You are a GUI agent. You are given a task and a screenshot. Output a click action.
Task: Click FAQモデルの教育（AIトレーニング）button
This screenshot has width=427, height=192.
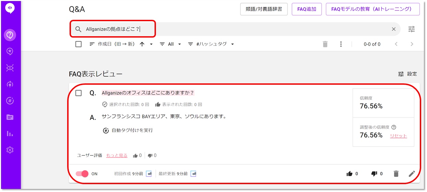point(373,9)
